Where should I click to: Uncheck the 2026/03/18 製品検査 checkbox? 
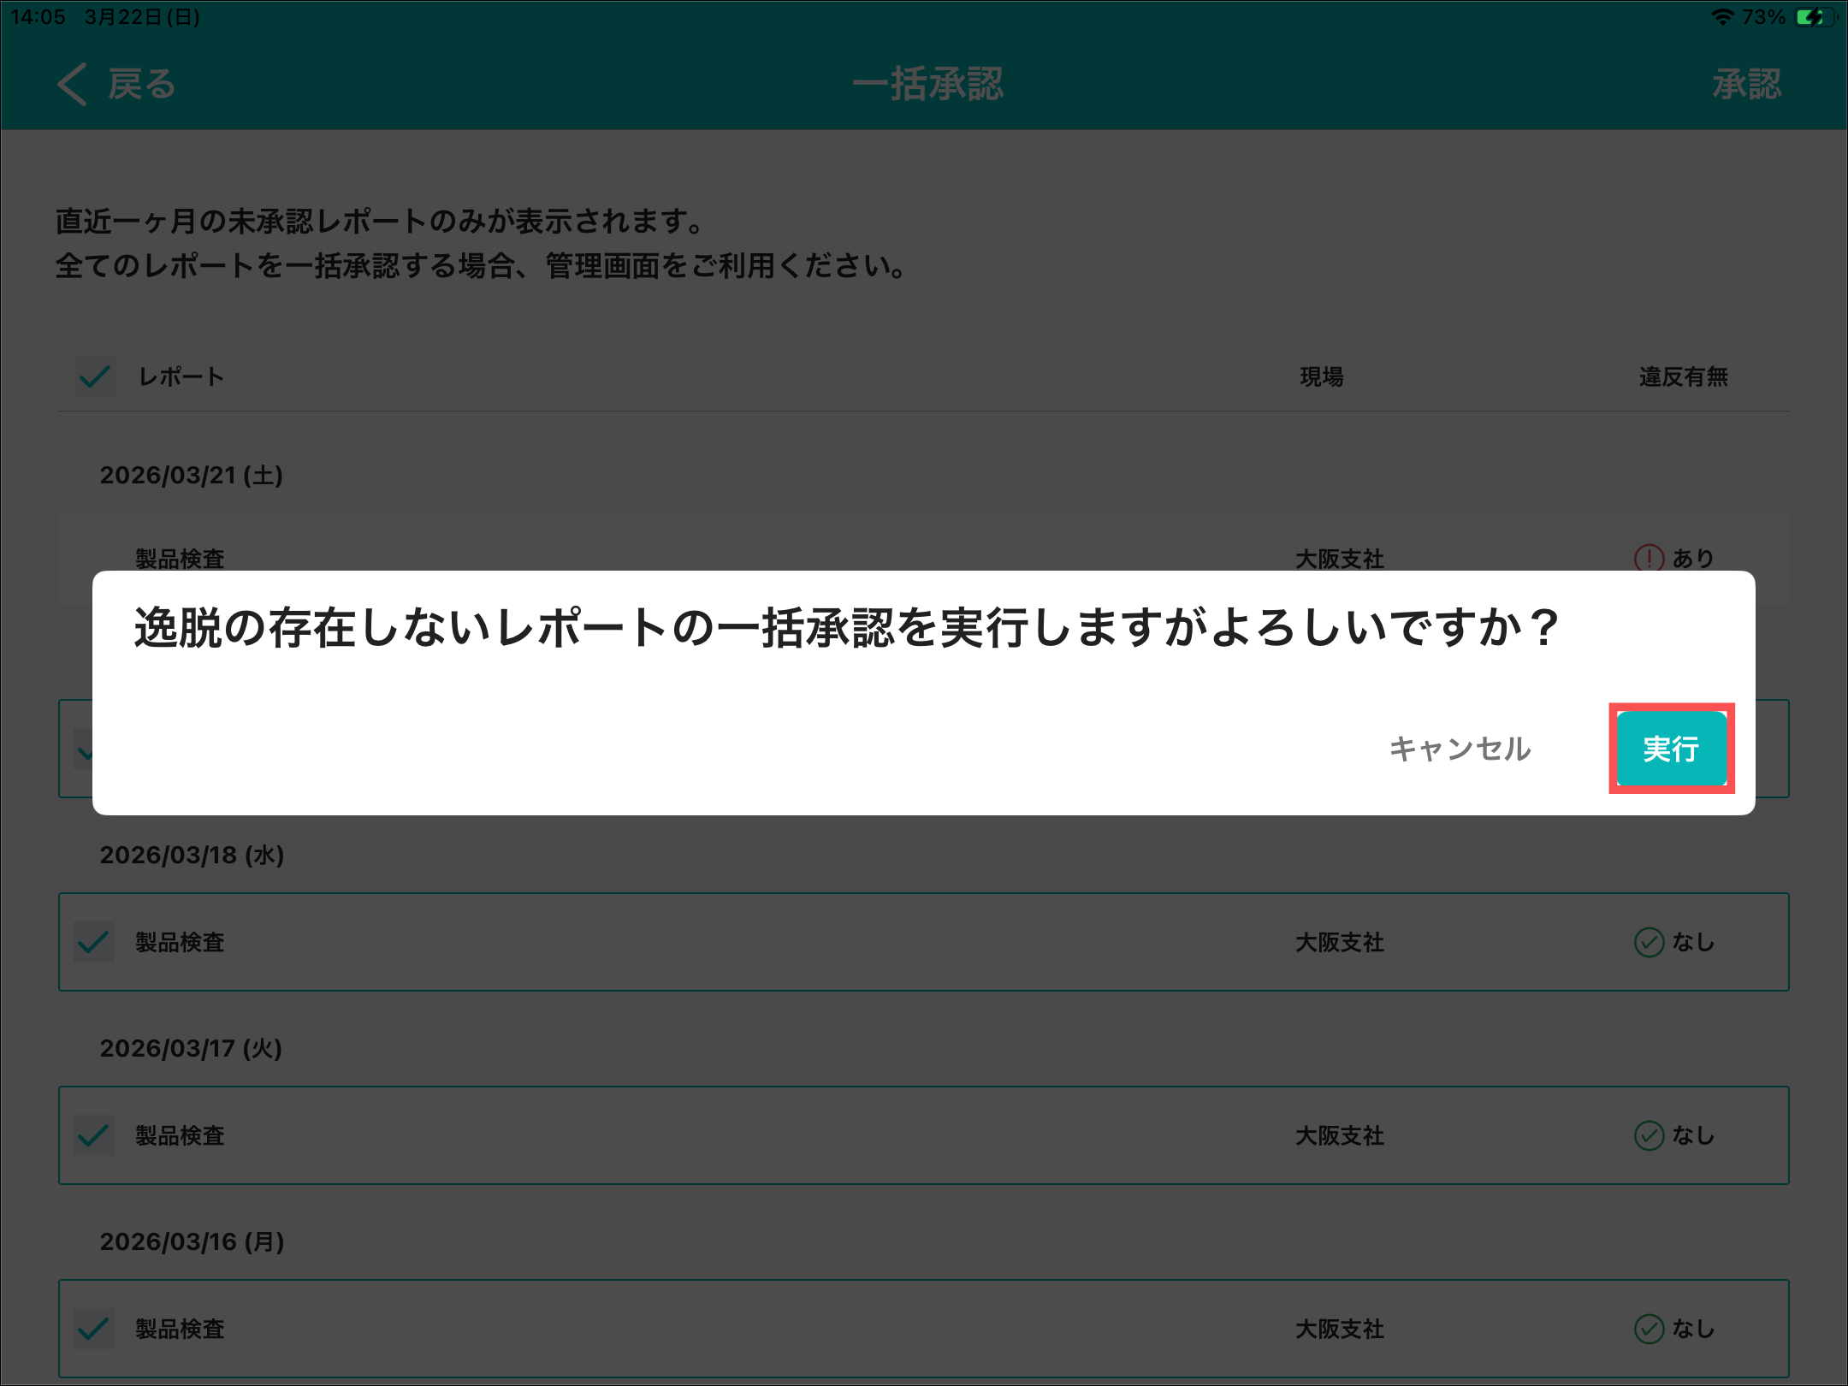tap(94, 942)
